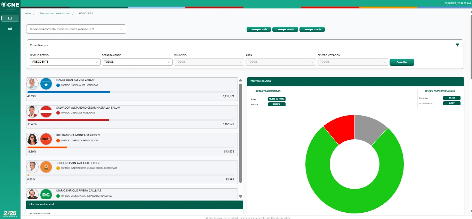Click the CNE logo in top-left corner
The height and width of the screenshot is (219, 472).
[x=10, y=5]
